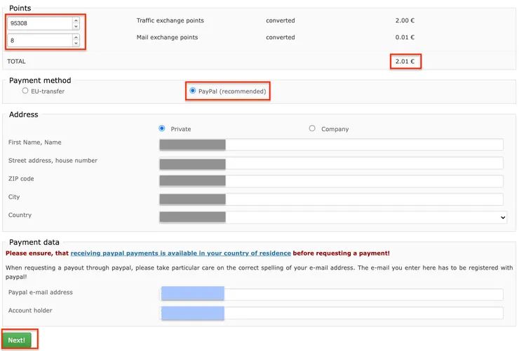Click the ZIP code input field

pos(331,181)
